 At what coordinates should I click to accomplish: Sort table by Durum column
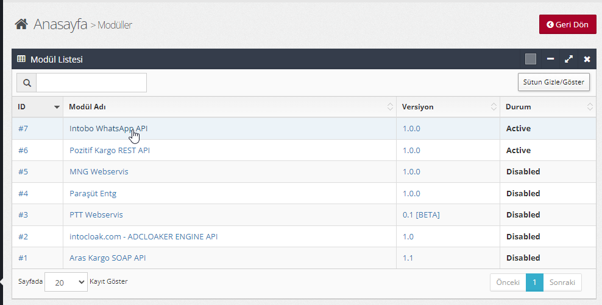[590, 107]
